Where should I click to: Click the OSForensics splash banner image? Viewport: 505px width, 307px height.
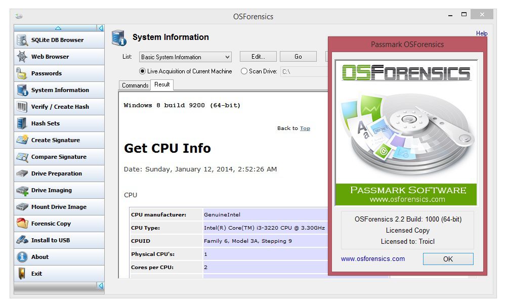click(x=406, y=133)
